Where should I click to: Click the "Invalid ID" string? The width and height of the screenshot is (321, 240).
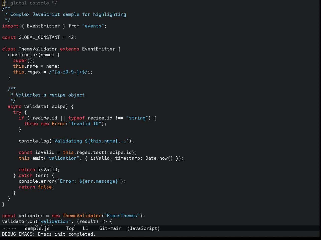point(85,124)
